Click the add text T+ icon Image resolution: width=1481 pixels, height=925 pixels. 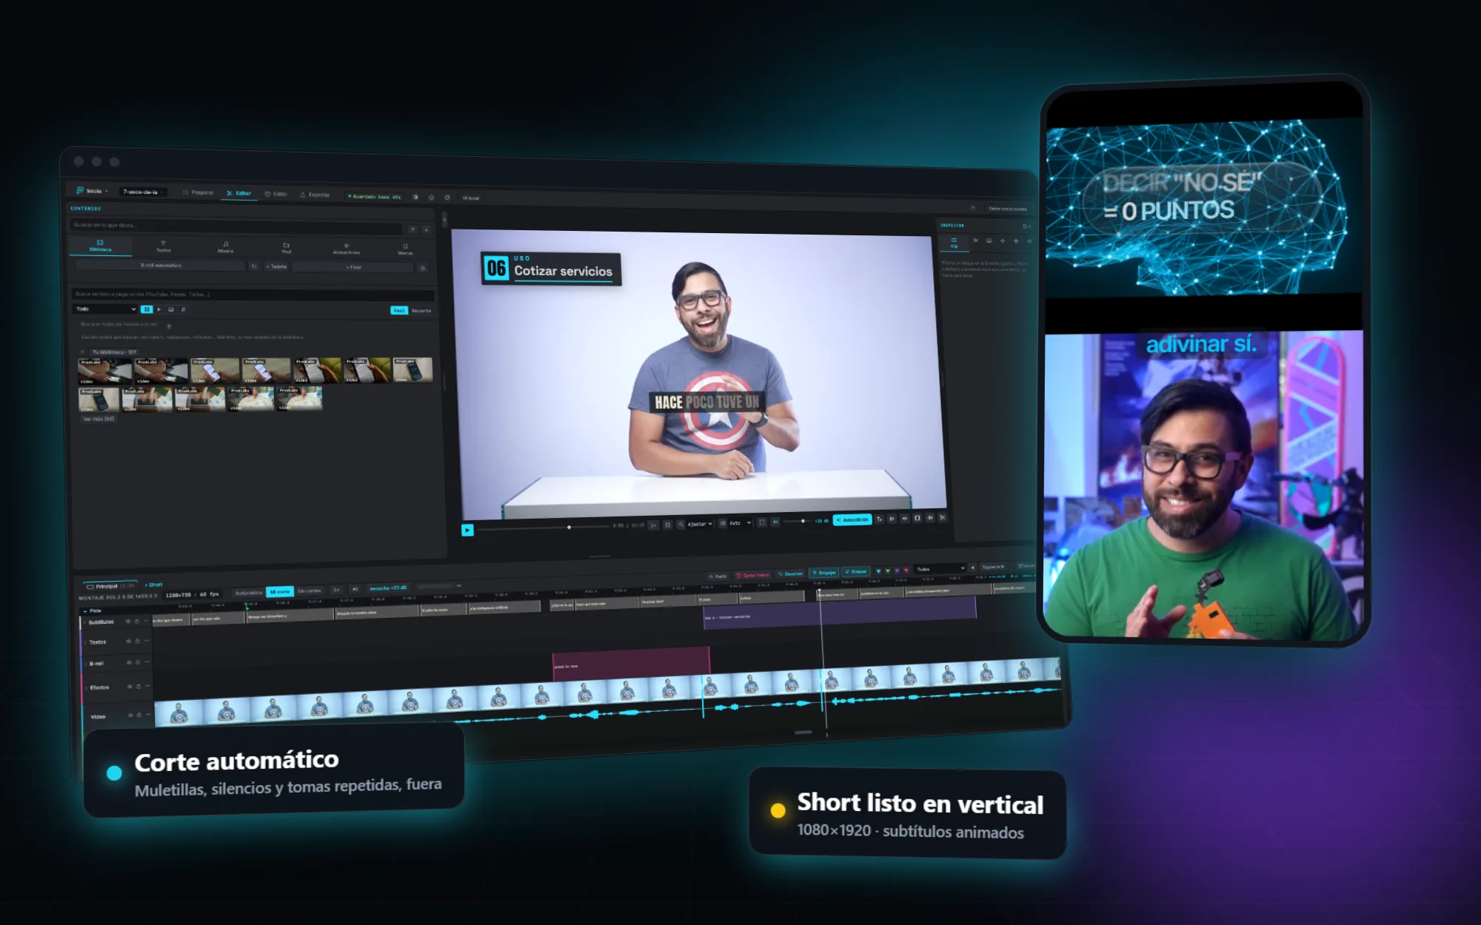[x=880, y=519]
